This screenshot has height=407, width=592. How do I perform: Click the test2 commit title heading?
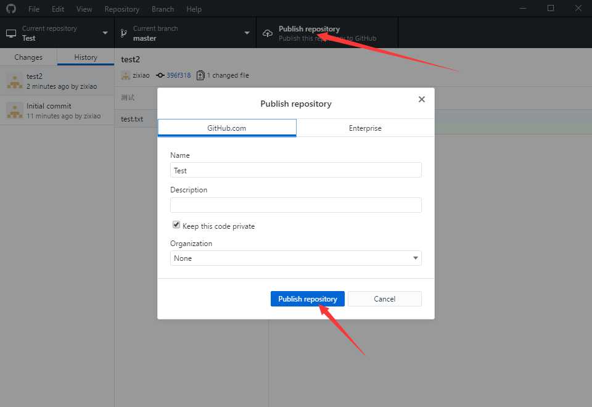pos(130,59)
